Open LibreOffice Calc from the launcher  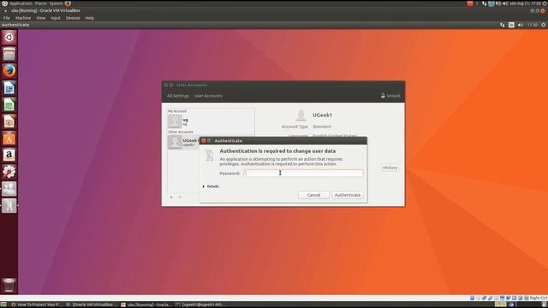click(9, 104)
